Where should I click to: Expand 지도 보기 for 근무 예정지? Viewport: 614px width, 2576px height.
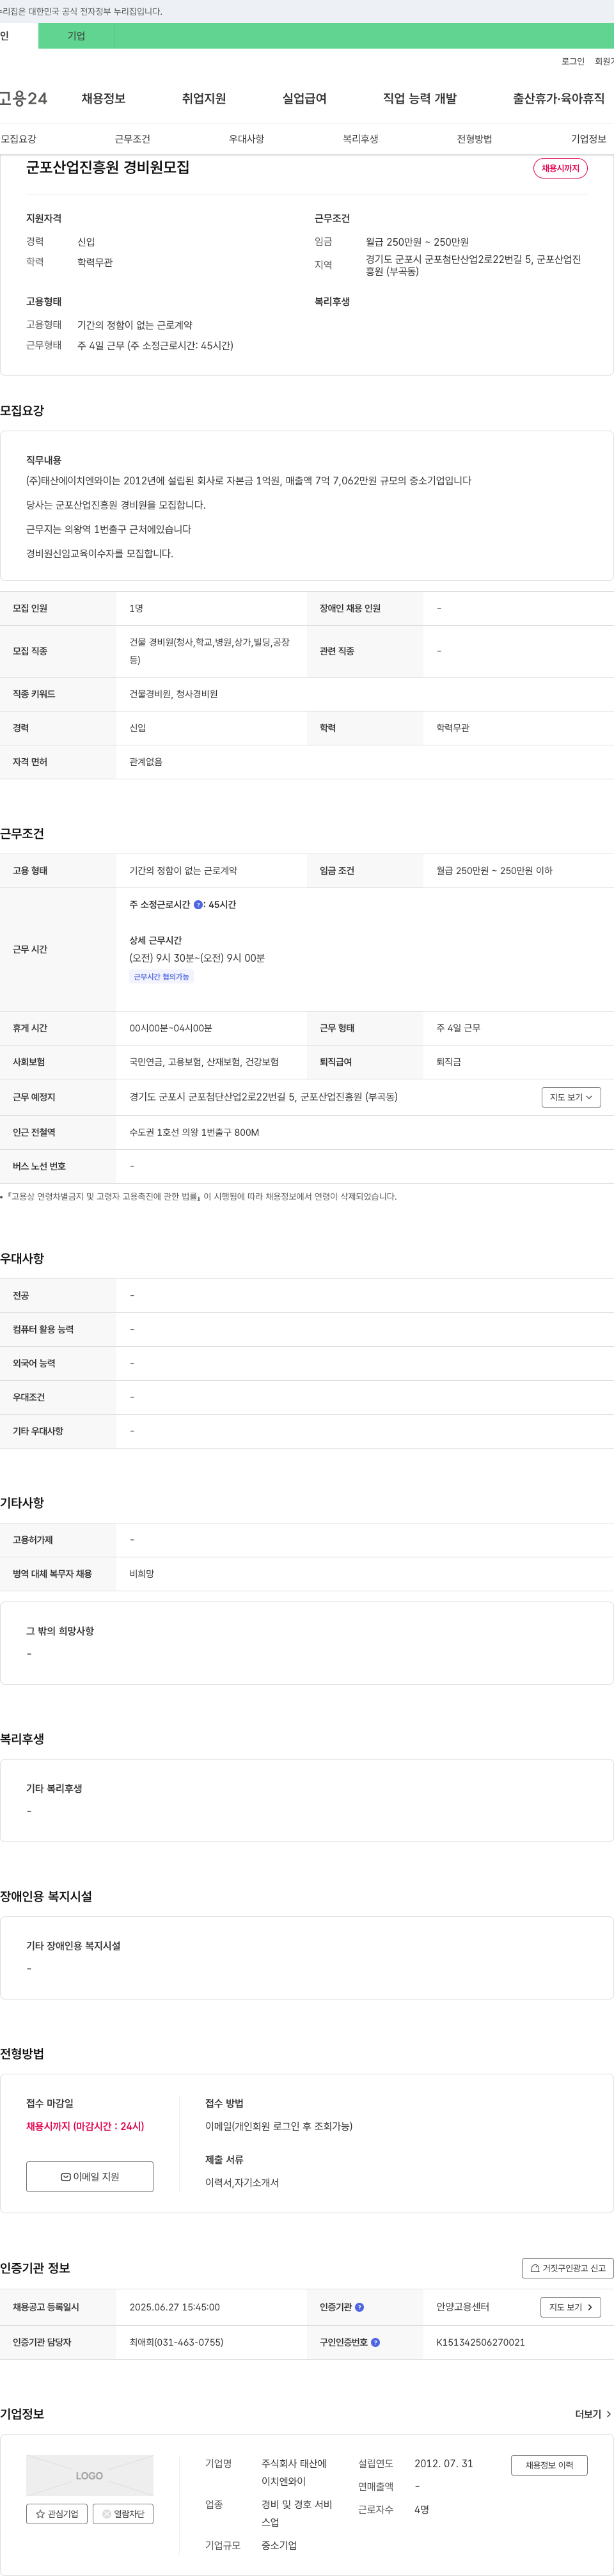571,1097
